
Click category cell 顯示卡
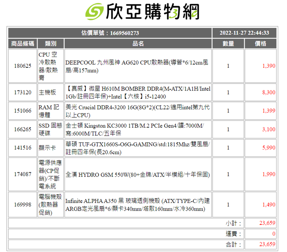pyautogui.click(x=51, y=148)
